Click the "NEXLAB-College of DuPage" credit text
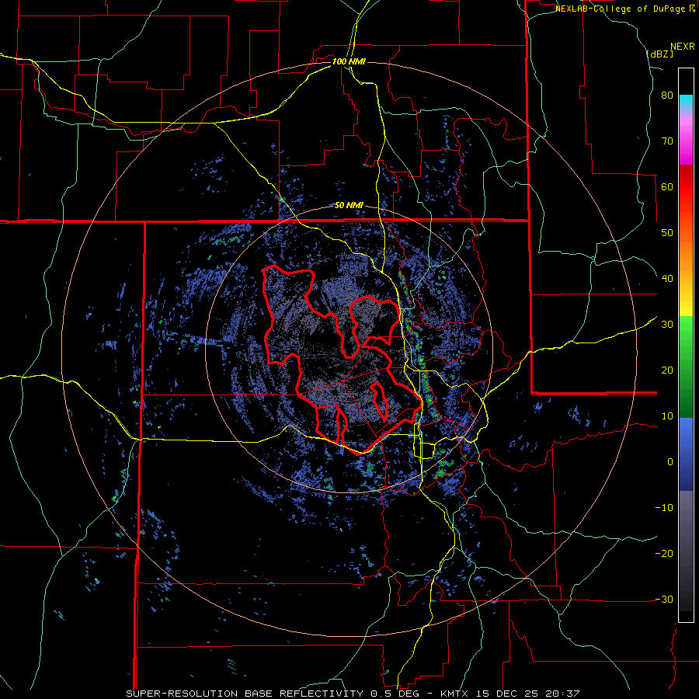Image resolution: width=699 pixels, height=699 pixels. pyautogui.click(x=622, y=9)
